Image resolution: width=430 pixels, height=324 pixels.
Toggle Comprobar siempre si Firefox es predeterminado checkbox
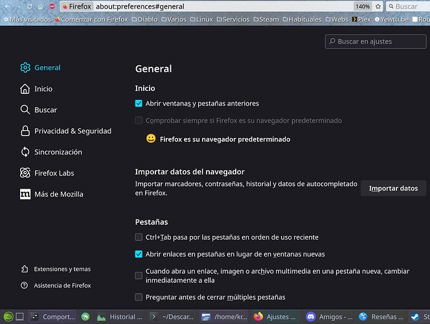139,121
